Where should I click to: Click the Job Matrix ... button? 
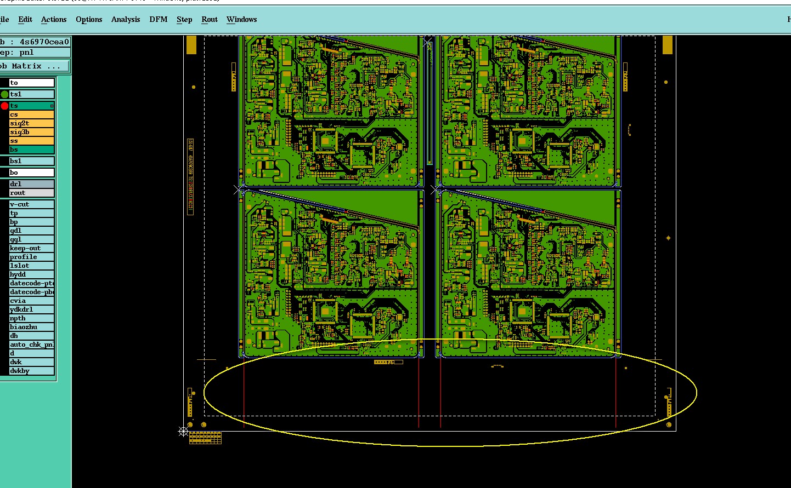pos(35,66)
